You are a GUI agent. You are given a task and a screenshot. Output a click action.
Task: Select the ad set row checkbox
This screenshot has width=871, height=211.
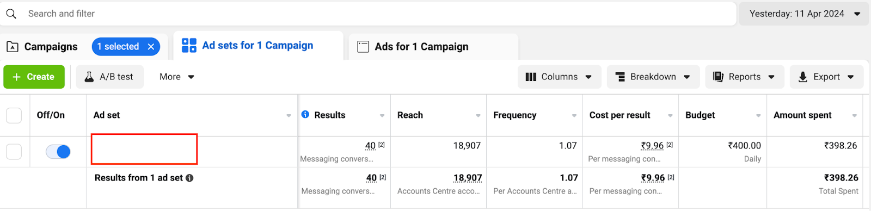tap(14, 152)
